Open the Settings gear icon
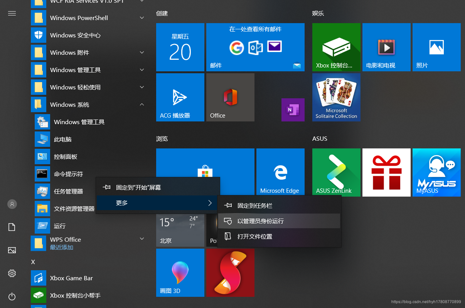This screenshot has width=465, height=308. (x=12, y=273)
